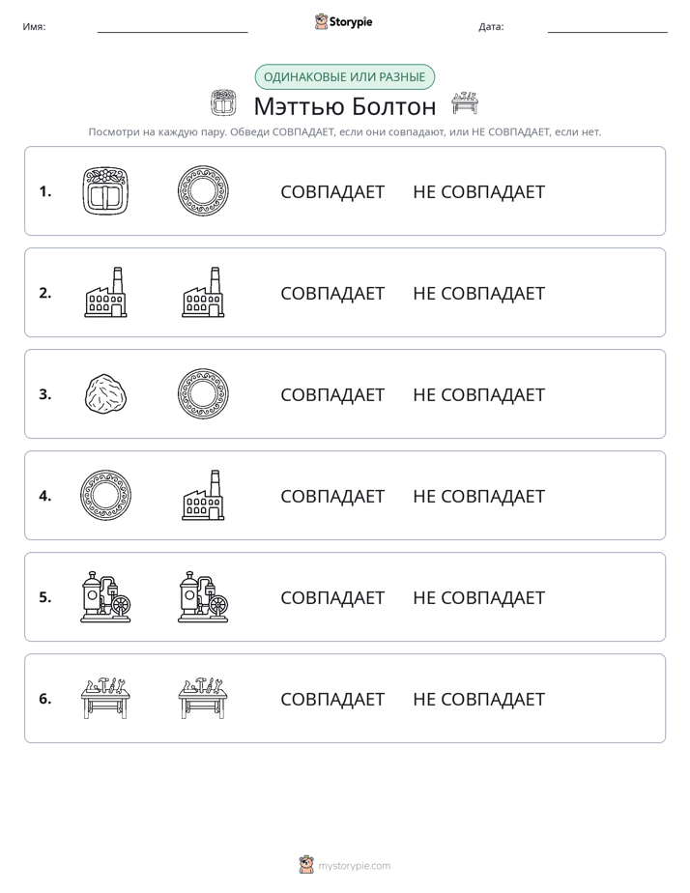Click the Storypie logo at top

point(343,21)
